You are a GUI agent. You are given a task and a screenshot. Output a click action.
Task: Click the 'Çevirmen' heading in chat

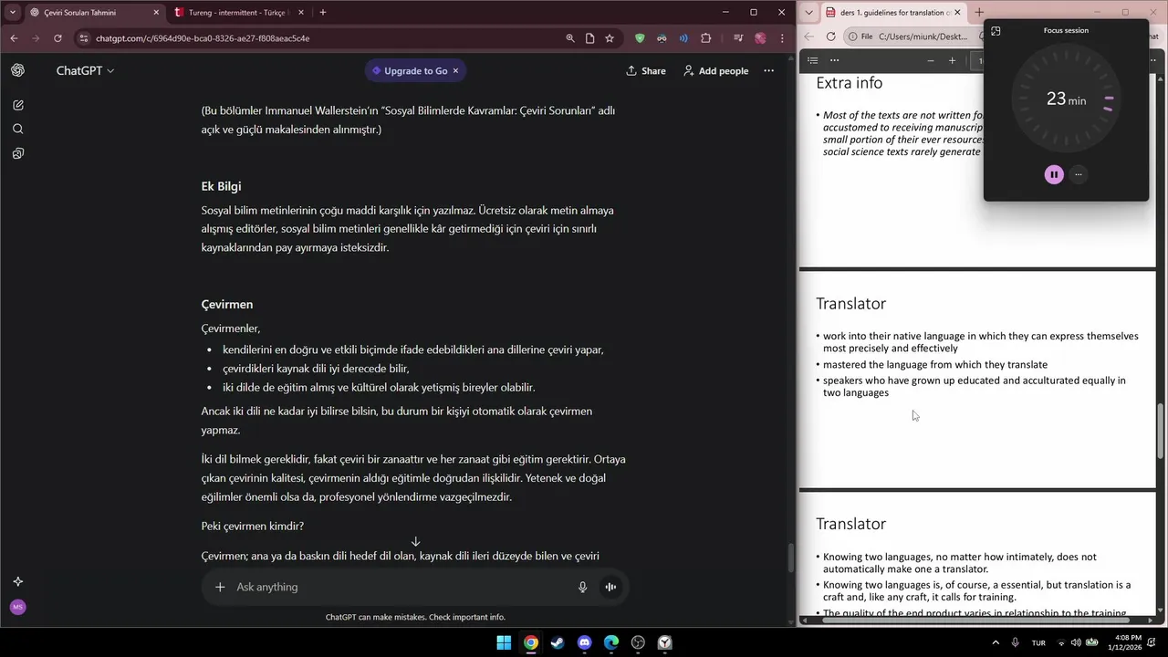pyautogui.click(x=227, y=304)
